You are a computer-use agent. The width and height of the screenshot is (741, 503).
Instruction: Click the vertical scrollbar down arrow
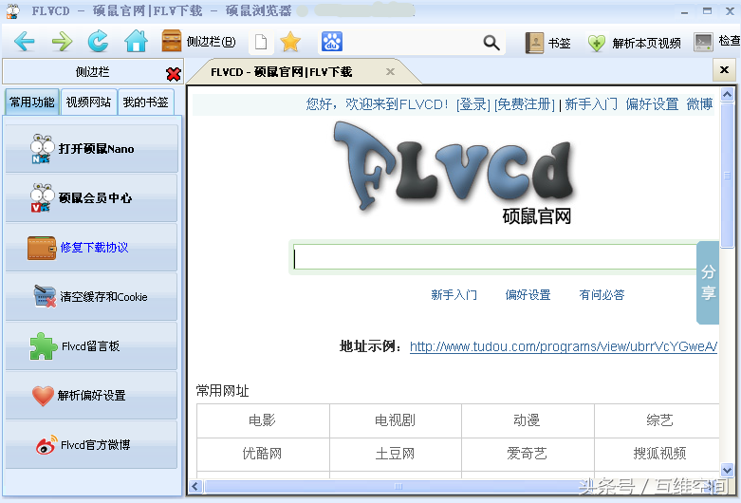tap(727, 470)
